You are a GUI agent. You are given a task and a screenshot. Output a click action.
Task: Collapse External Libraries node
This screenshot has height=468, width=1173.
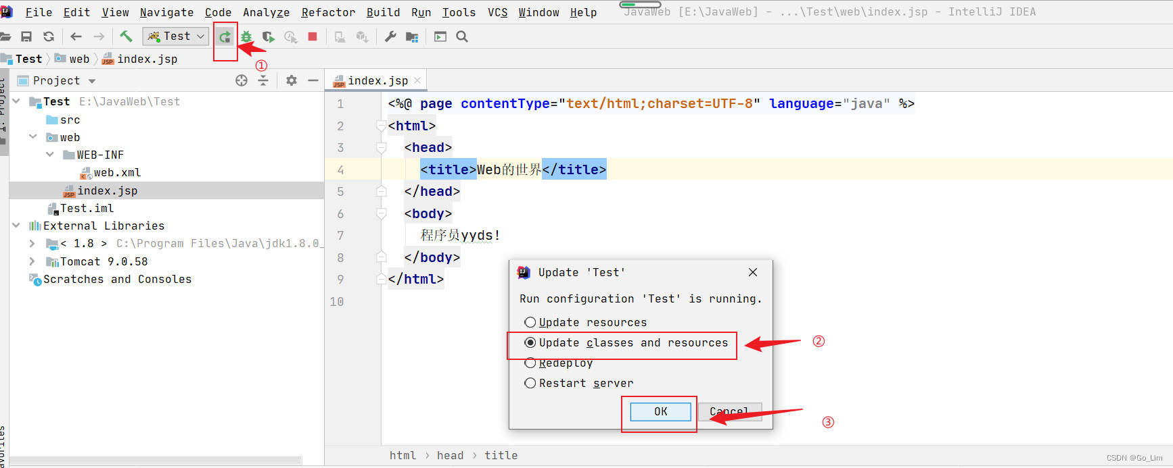tap(16, 225)
